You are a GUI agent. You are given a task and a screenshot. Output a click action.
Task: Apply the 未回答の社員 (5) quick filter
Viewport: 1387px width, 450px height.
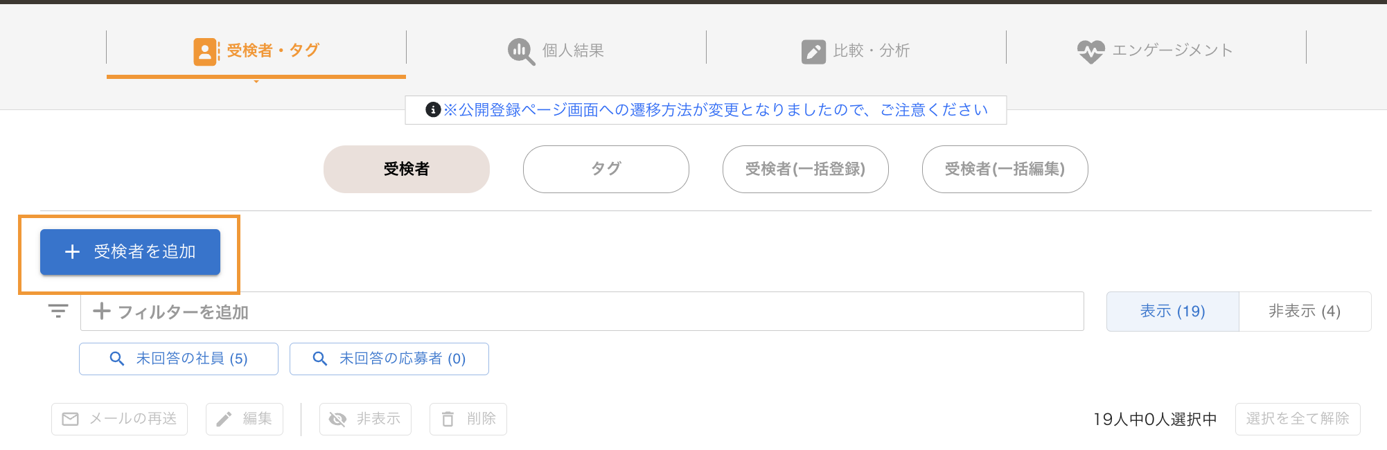pos(179,359)
